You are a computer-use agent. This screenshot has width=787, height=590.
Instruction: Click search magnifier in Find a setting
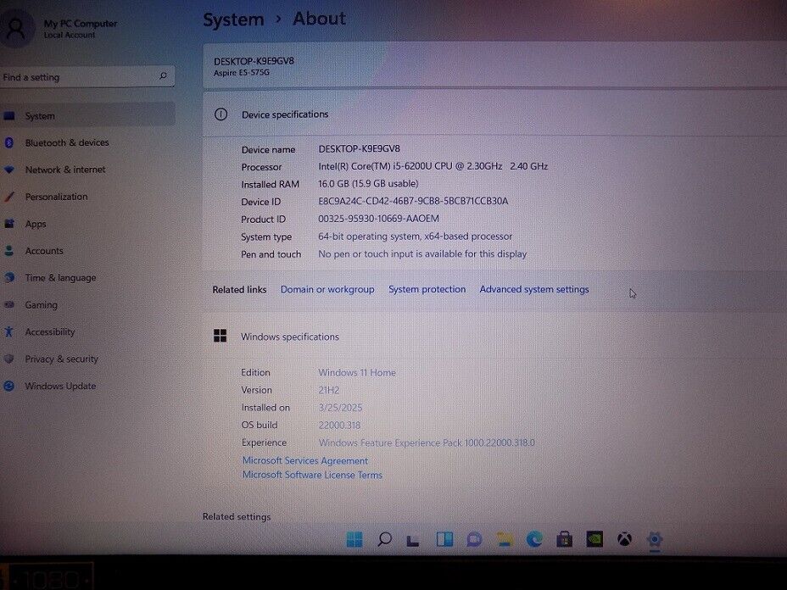[x=163, y=75]
